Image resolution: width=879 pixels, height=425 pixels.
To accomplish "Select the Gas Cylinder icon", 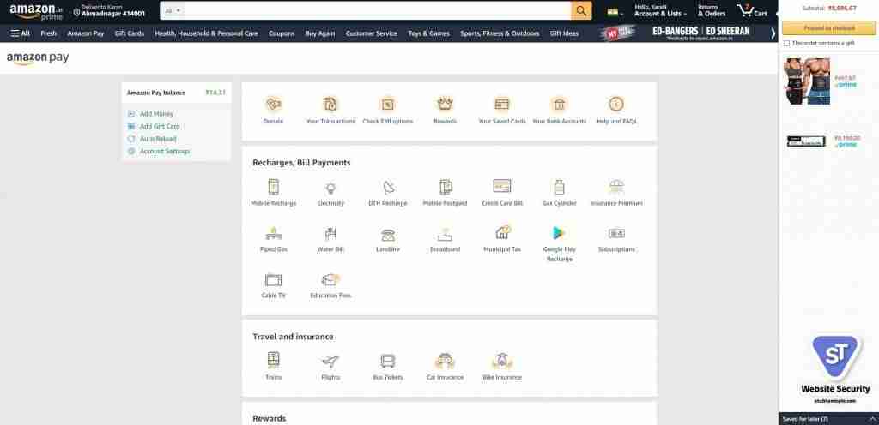I will [559, 187].
